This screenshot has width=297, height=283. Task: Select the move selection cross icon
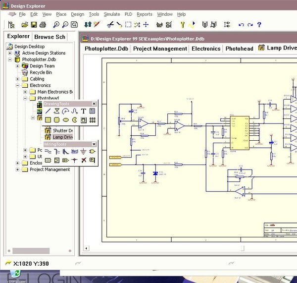click(146, 25)
